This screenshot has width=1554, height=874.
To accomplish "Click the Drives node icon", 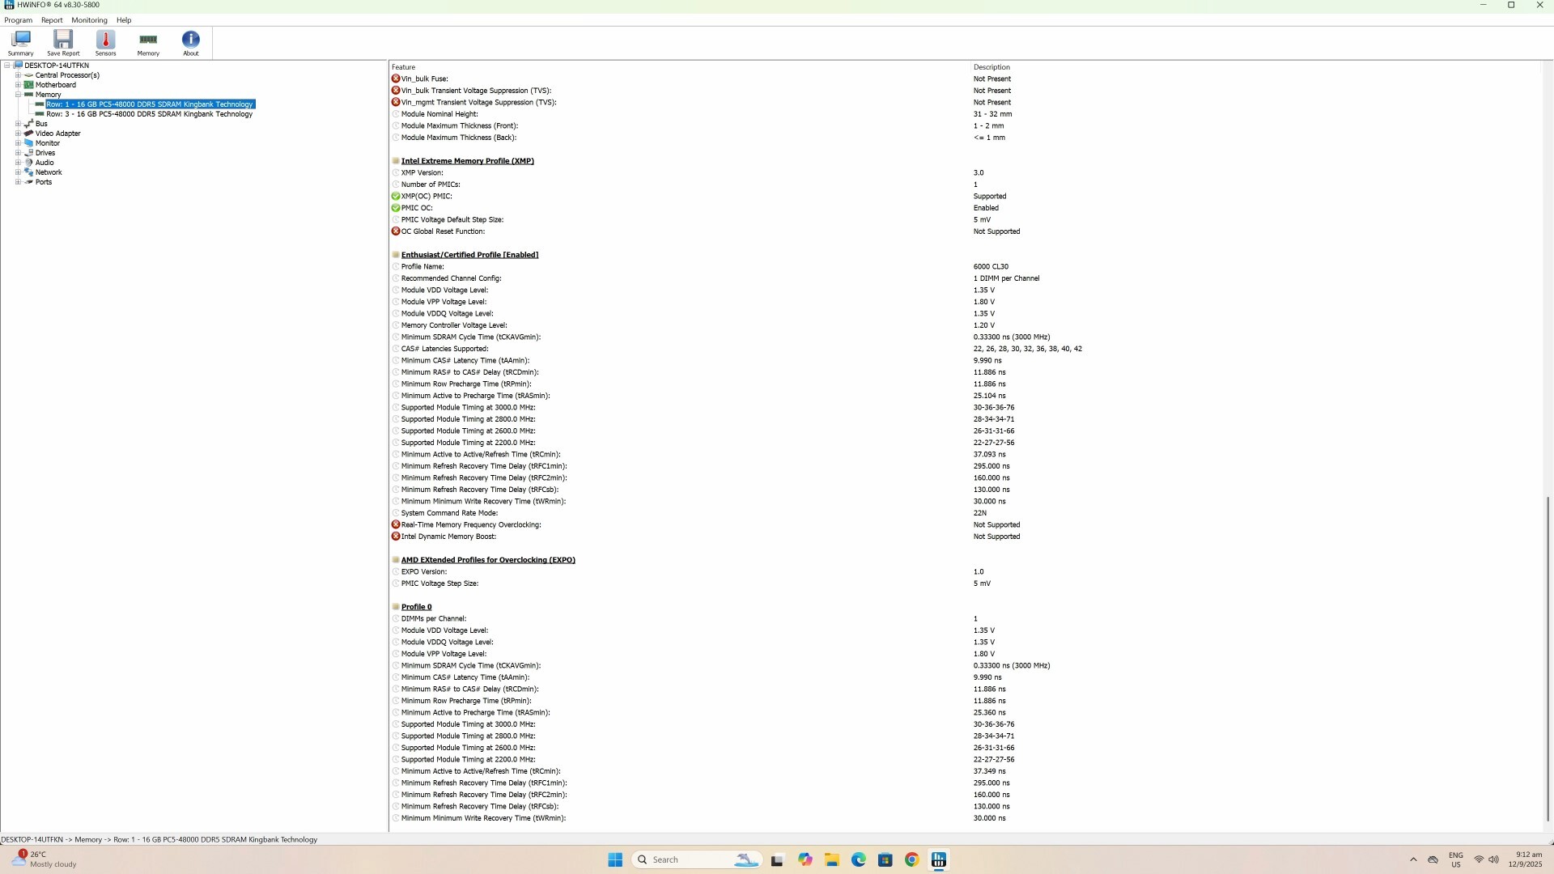I will click(x=29, y=153).
